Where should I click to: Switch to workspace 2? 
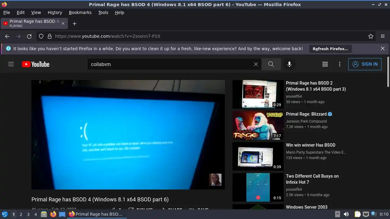coord(21,214)
